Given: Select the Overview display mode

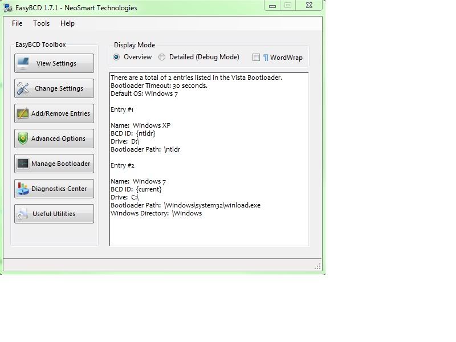Looking at the screenshot, I should pos(117,57).
